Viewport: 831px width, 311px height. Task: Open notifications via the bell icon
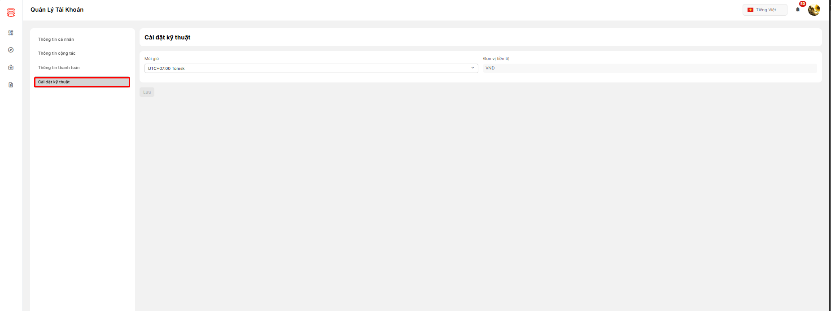click(798, 10)
